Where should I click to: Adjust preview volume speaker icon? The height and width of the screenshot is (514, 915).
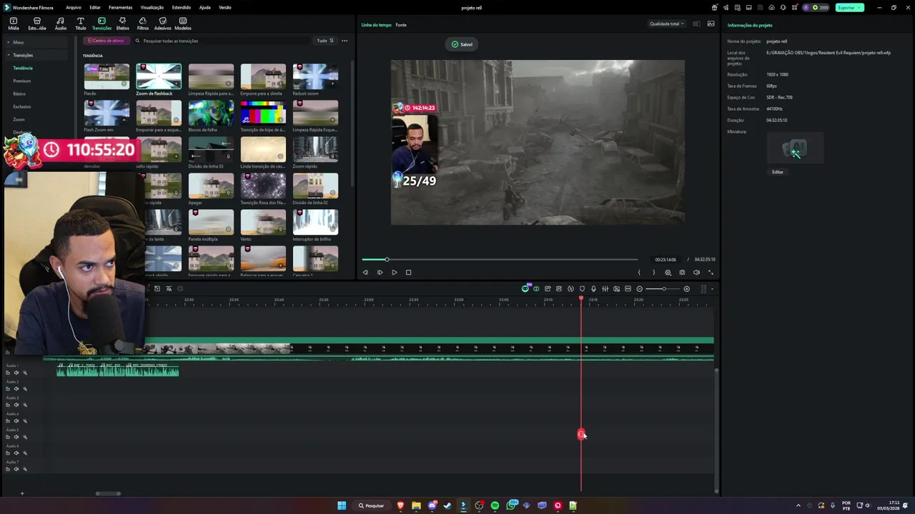point(696,272)
